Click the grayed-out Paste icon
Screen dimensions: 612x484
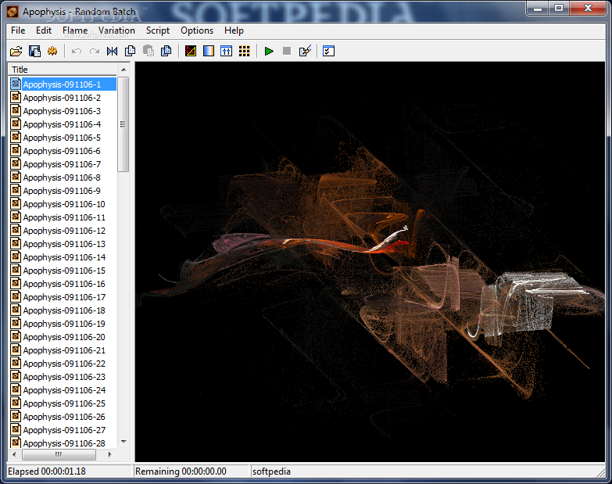(x=149, y=51)
